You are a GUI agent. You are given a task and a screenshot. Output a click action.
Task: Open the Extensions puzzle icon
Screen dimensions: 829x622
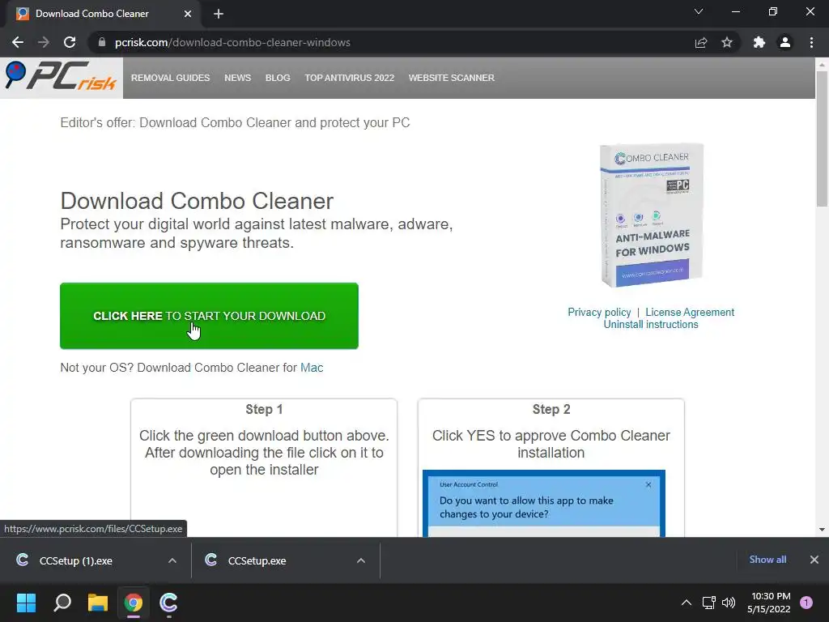pyautogui.click(x=759, y=42)
